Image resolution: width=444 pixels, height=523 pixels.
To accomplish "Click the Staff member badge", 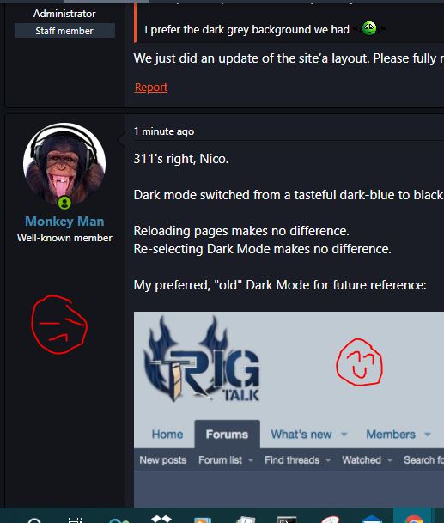I will pyautogui.click(x=64, y=31).
